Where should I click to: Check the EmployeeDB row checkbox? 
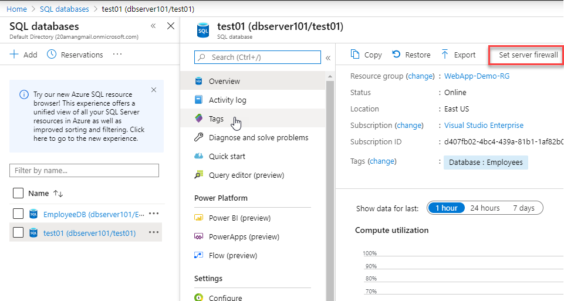[18, 214]
